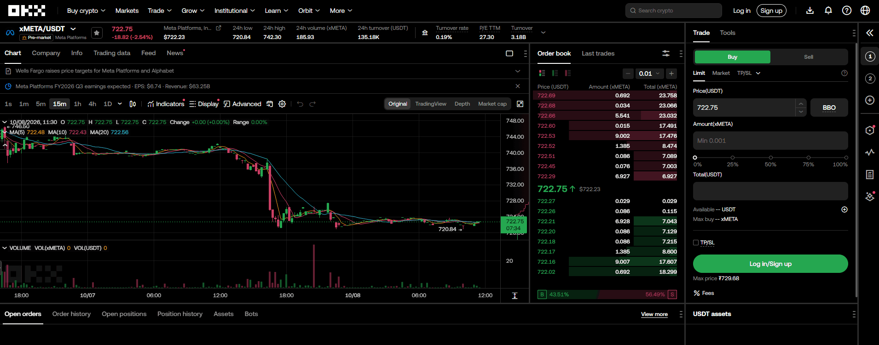Select the Market order type
This screenshot has height=345, width=879.
click(721, 73)
